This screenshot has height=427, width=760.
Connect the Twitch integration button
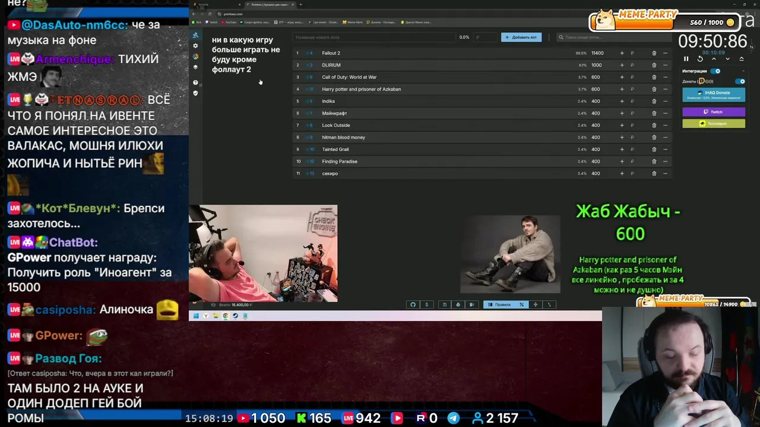(714, 111)
